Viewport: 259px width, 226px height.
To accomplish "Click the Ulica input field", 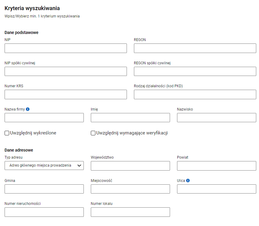I will pyautogui.click(x=216, y=189).
